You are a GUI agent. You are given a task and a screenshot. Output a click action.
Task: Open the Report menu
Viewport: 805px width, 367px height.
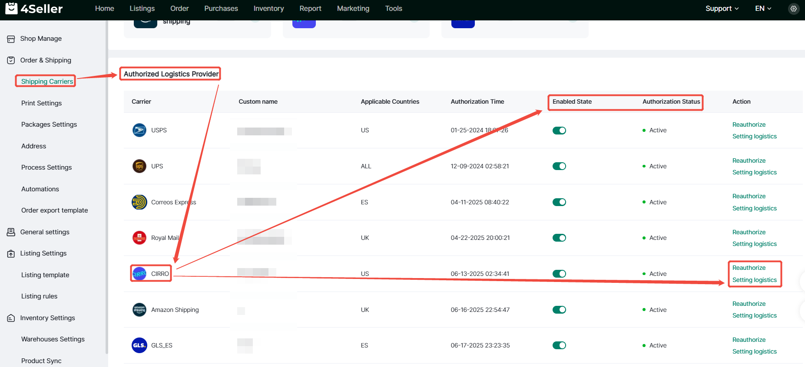coord(310,9)
